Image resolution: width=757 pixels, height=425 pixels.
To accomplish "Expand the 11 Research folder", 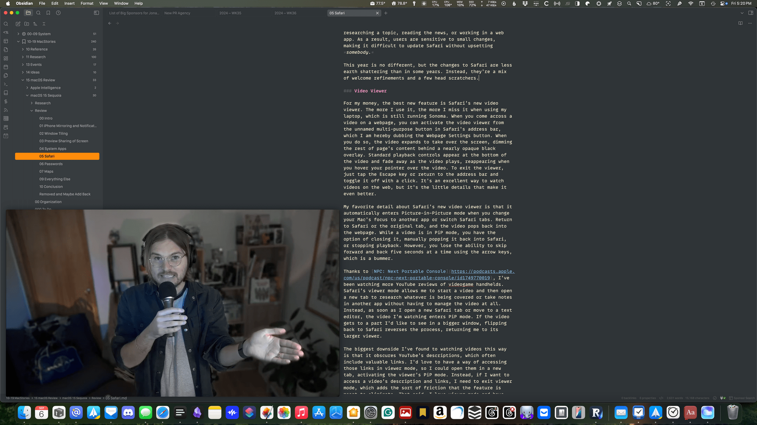I will coord(57,57).
